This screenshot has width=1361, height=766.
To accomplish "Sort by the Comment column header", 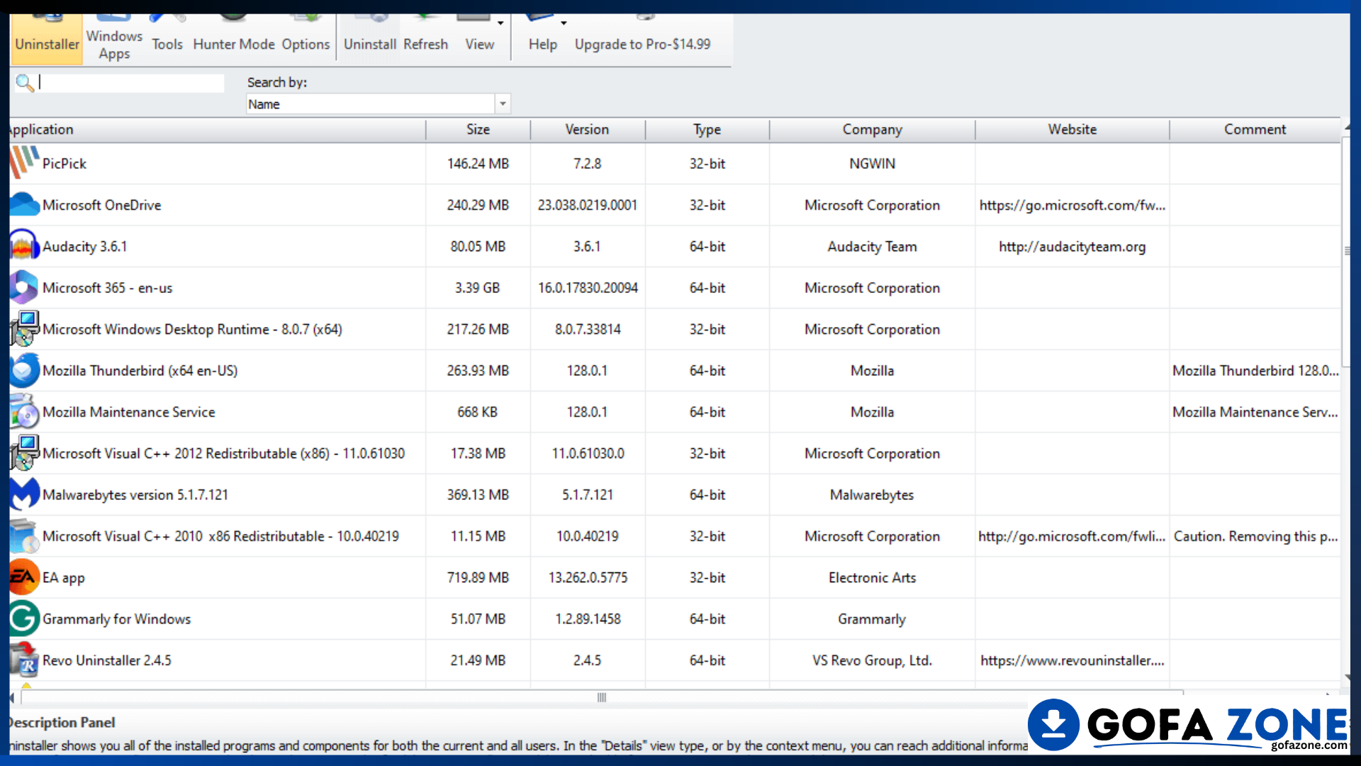I will click(1255, 130).
